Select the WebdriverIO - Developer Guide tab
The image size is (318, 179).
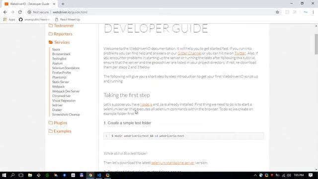[29, 4]
